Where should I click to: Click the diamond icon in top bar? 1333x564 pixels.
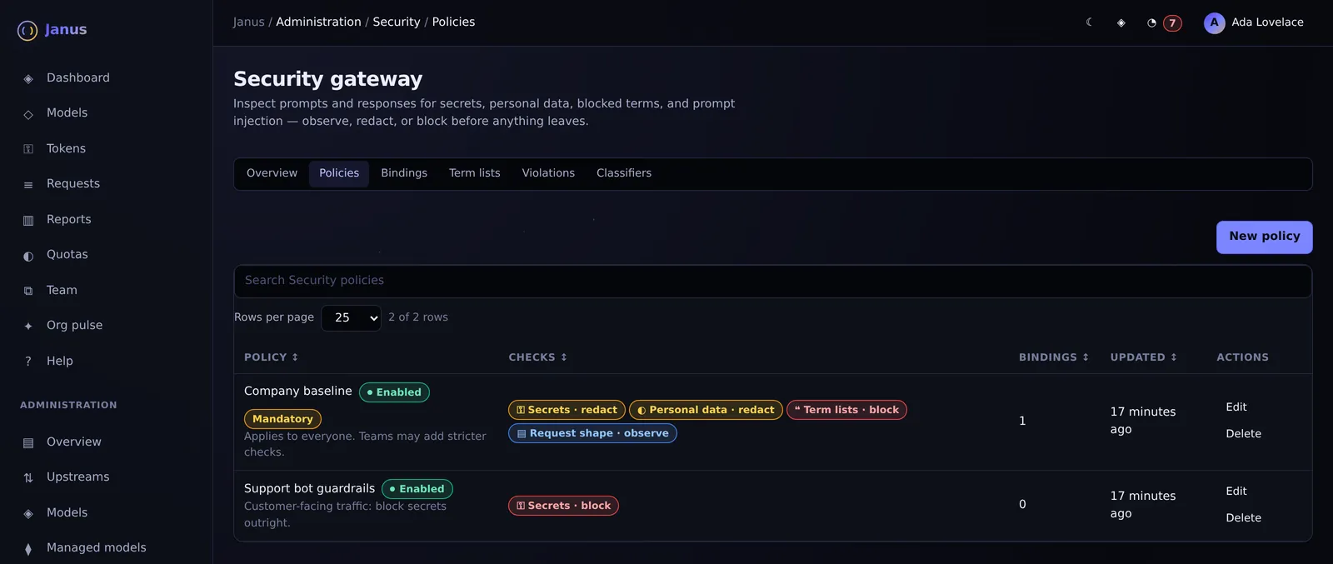[1121, 22]
